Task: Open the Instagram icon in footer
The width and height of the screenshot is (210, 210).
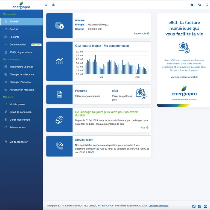Action: pyautogui.click(x=200, y=206)
